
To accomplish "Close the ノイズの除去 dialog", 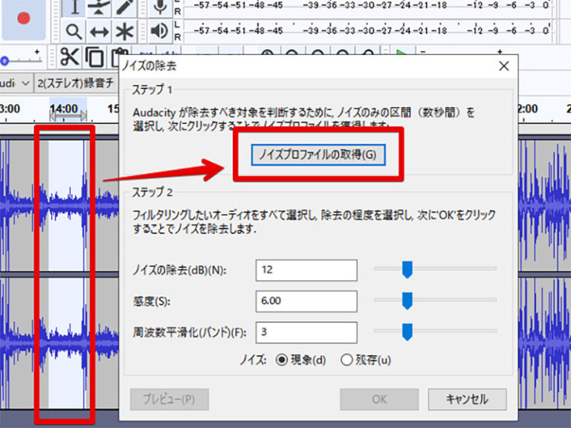I will [x=504, y=66].
